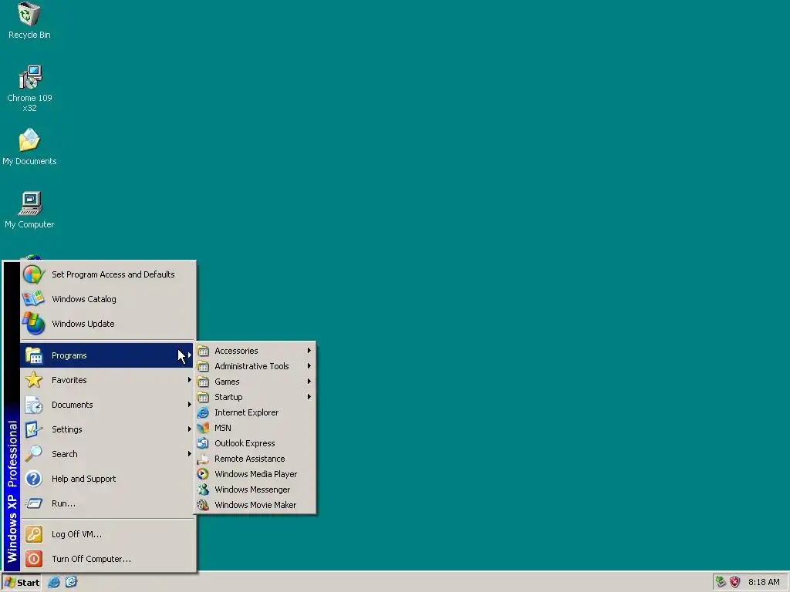
Task: Click the network connection tray icon
Action: coord(721,583)
